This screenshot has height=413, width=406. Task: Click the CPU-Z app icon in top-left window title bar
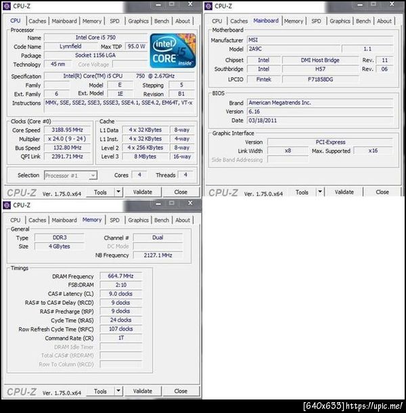(7, 6)
